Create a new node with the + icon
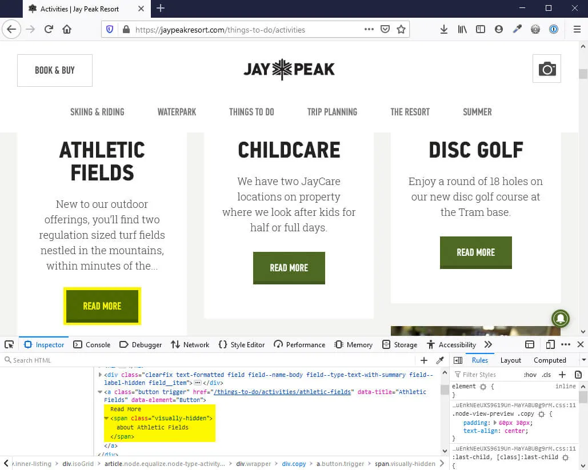588x470 pixels. pos(424,360)
